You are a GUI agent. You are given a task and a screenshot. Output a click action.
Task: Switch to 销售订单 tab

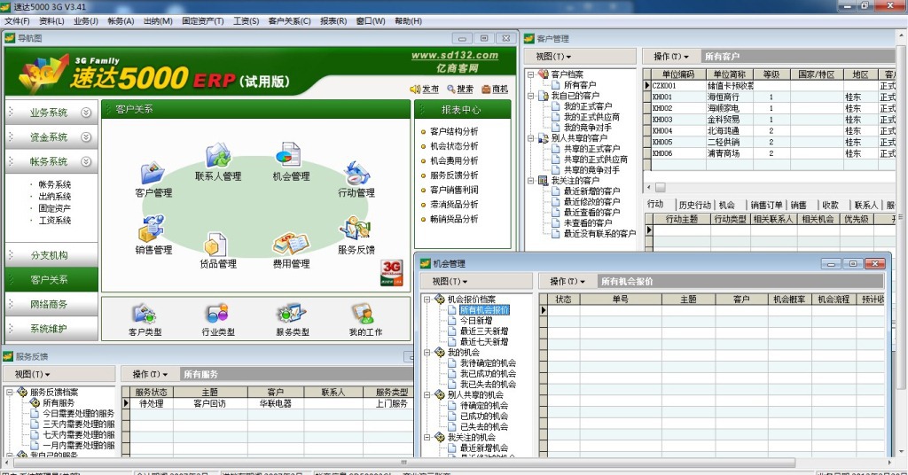pos(767,205)
